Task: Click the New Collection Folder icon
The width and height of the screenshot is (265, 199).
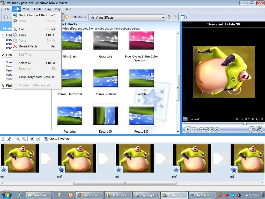Action: click(x=174, y=17)
